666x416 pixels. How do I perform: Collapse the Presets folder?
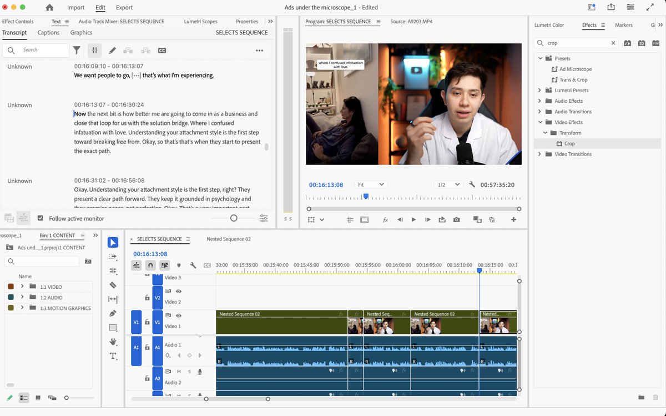click(x=540, y=58)
